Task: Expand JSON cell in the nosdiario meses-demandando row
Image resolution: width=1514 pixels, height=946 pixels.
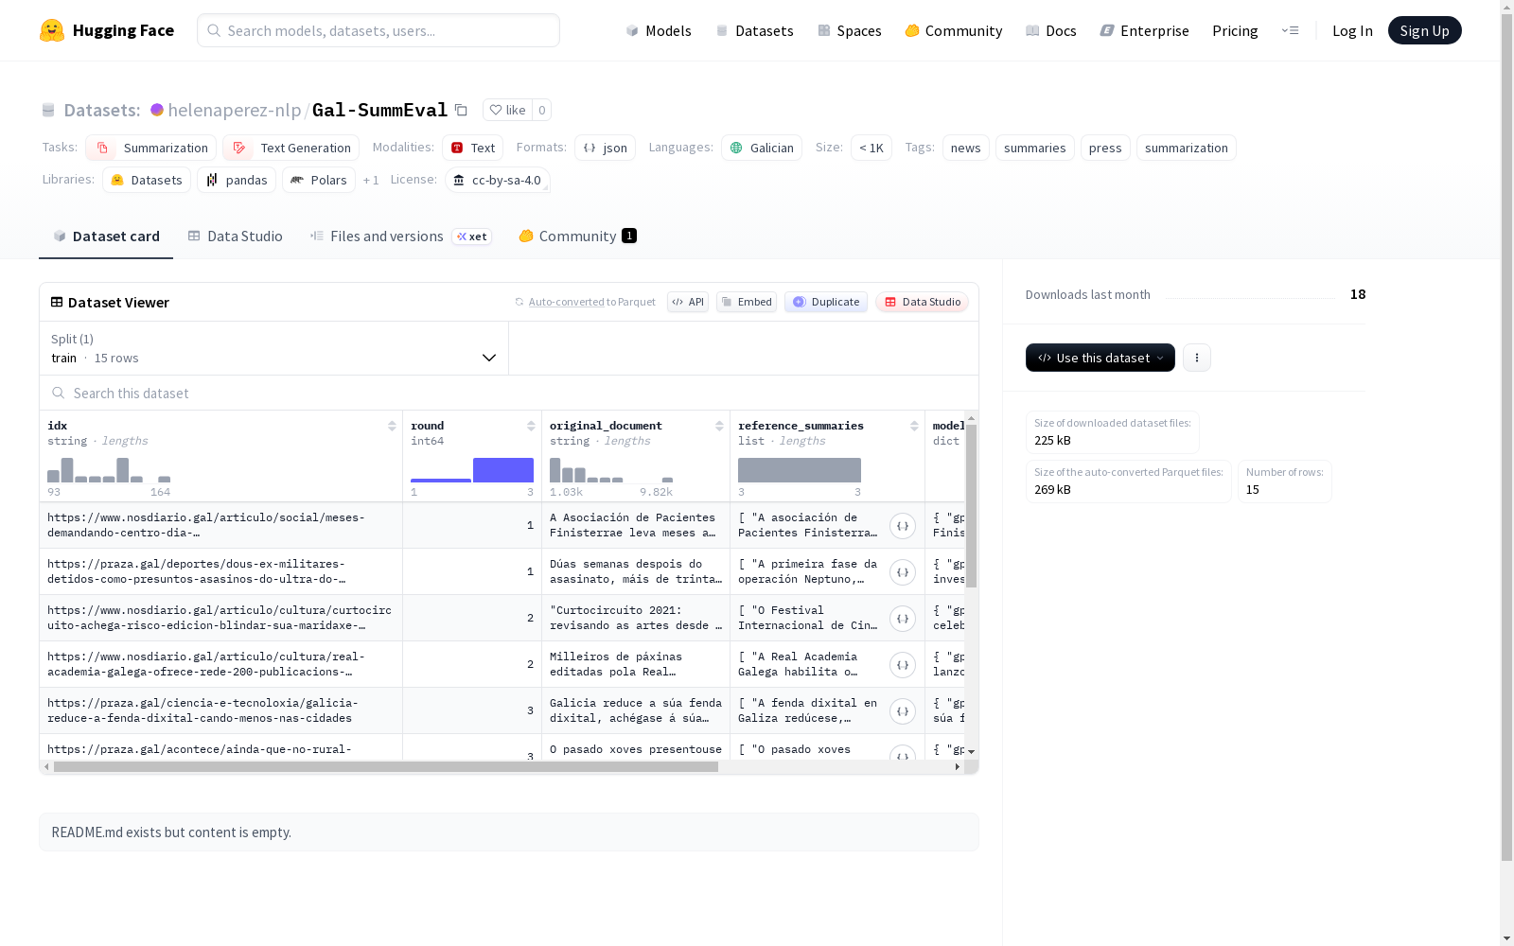Action: pos(903,526)
